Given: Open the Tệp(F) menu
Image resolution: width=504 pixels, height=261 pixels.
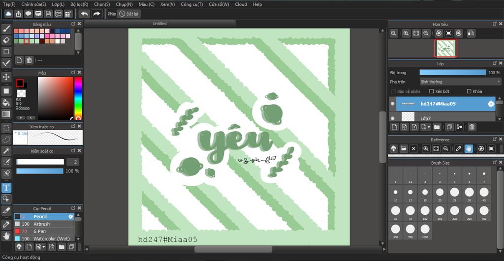Looking at the screenshot, I should pyautogui.click(x=9, y=4).
